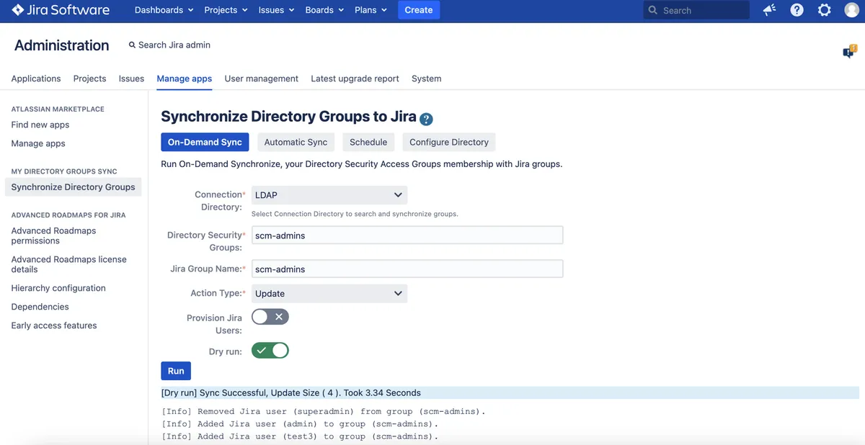Image resolution: width=865 pixels, height=445 pixels.
Task: Click the magnifier icon in Search Jira admin
Action: [x=132, y=45]
